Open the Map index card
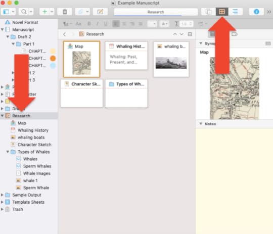Image resolution: width=273 pixels, height=234 pixels. click(82, 59)
